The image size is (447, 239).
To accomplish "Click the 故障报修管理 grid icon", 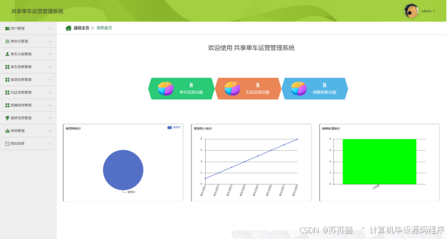I will coord(7,106).
